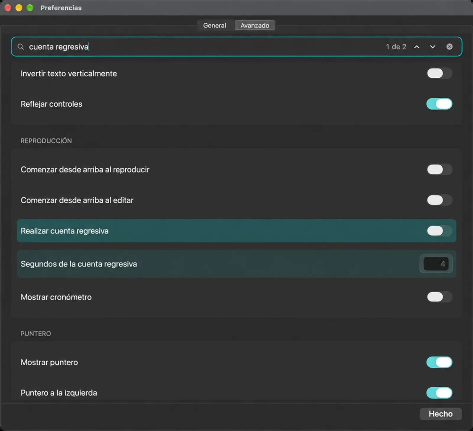This screenshot has height=431, width=473.
Task: Click the PUNTERO section header
Action: point(36,334)
